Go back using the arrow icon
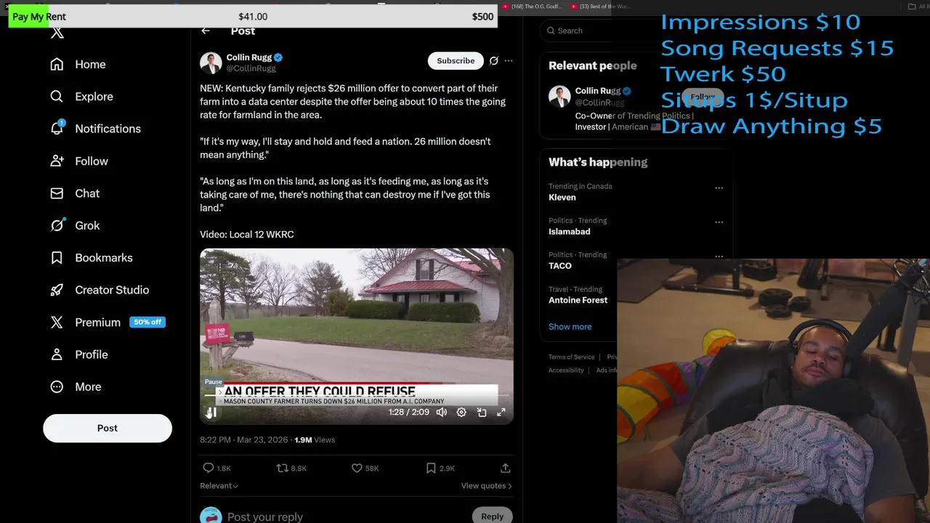This screenshot has width=930, height=523. click(206, 31)
